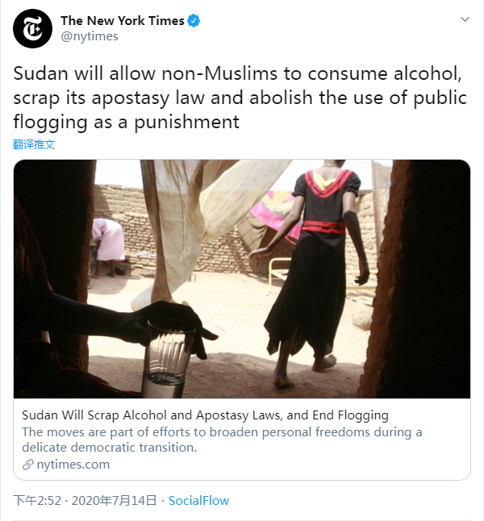Open the nytimes.com domain link

(x=73, y=465)
